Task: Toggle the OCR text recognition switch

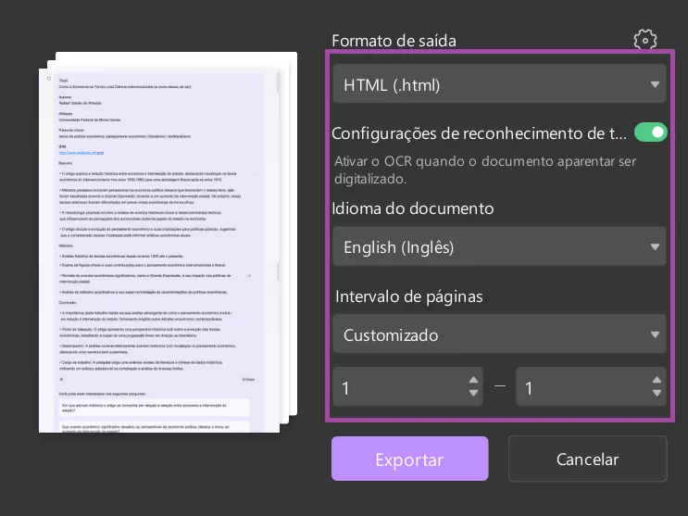Action: pos(650,132)
